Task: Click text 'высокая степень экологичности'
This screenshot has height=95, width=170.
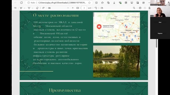Action: coord(54,30)
